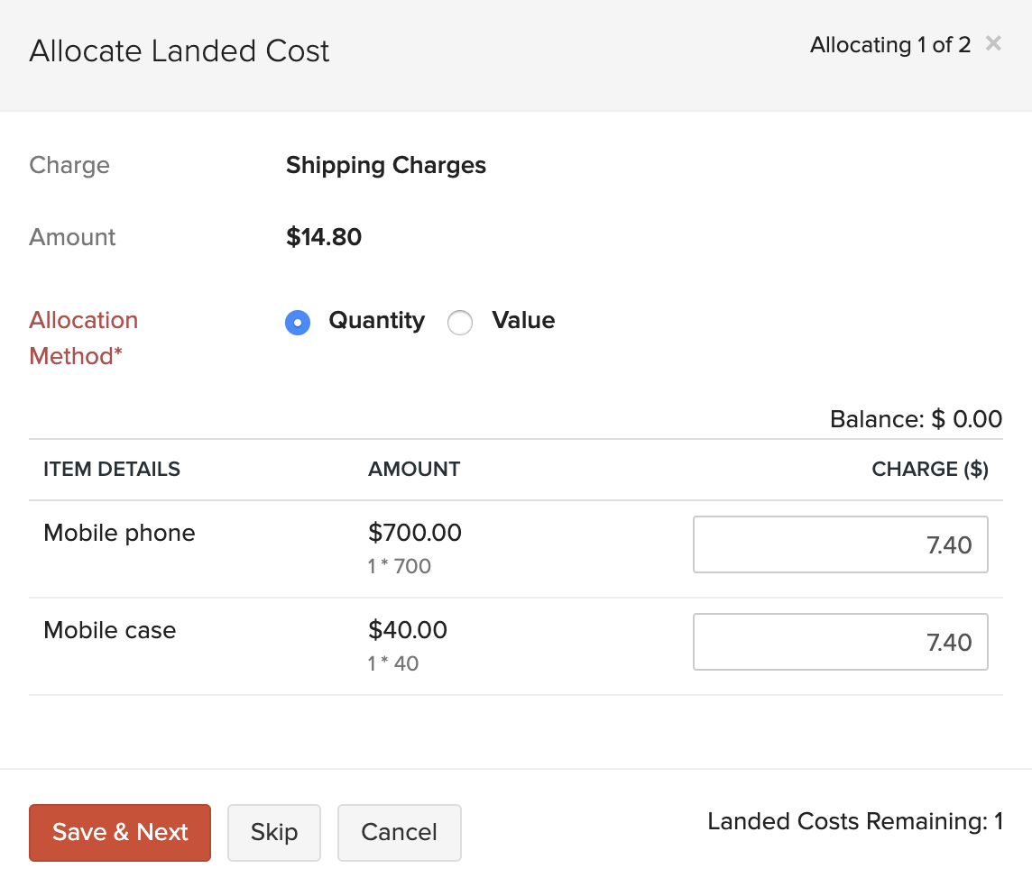Select the Value allocation method
Screen dimensions: 1032x896
click(460, 323)
